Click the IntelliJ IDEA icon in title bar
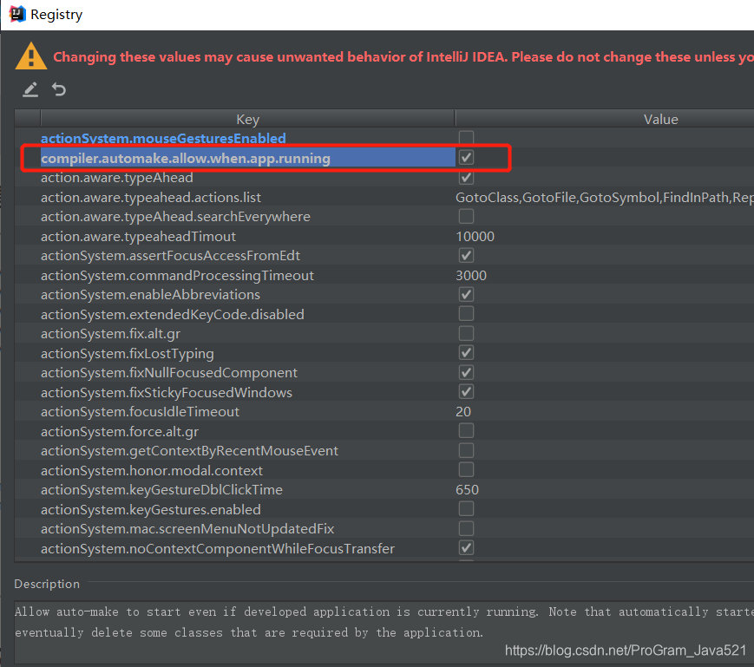754x667 pixels. click(x=17, y=14)
